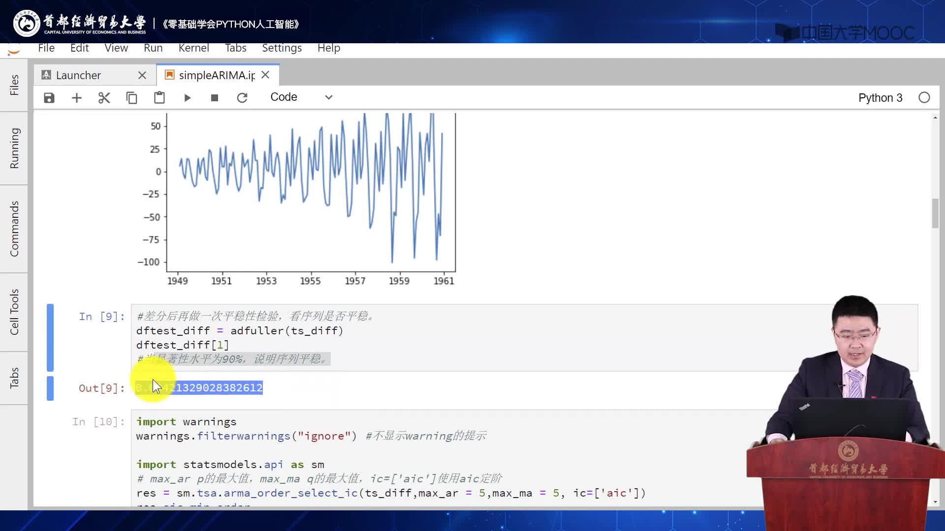Click the scrollbar up arrow

(x=935, y=118)
